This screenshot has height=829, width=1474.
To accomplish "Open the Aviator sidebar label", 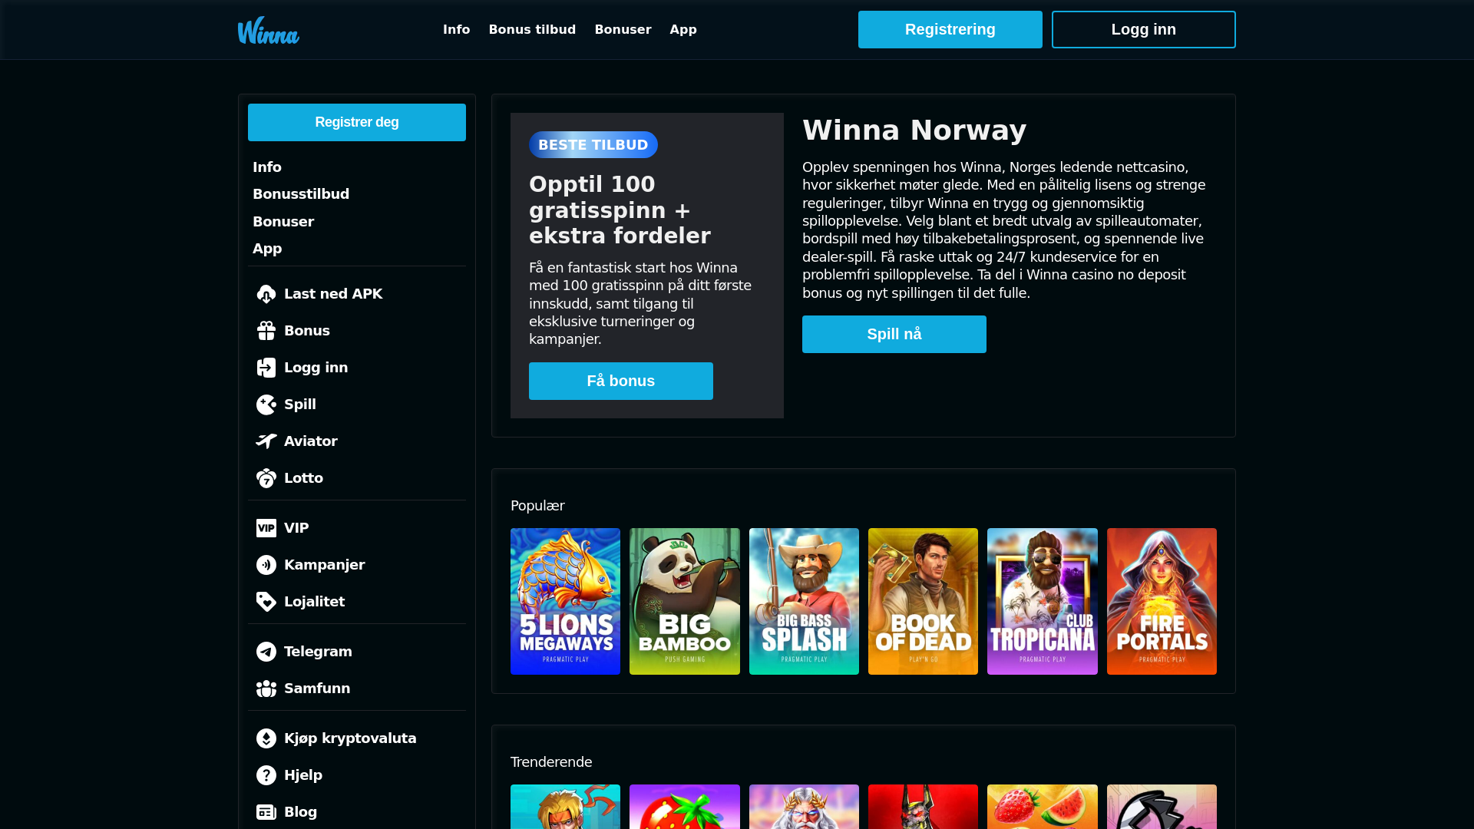I will tap(311, 441).
